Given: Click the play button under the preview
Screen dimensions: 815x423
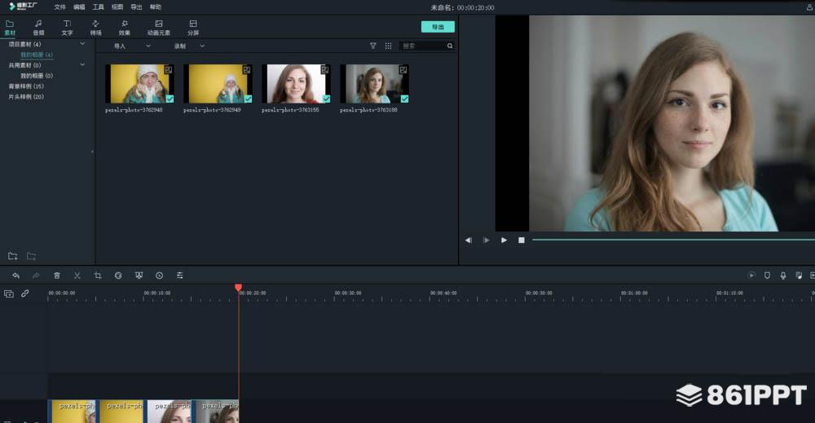Looking at the screenshot, I should 504,240.
